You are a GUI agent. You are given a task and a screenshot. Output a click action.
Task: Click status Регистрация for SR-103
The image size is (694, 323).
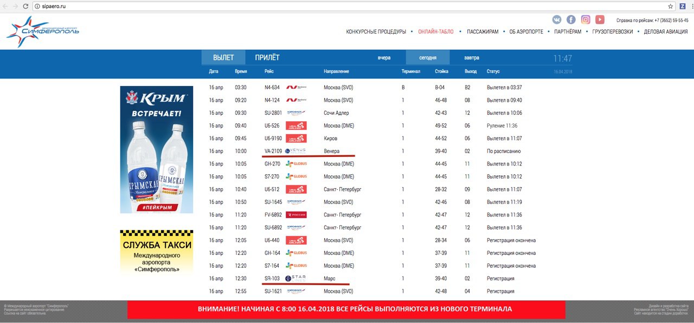point(500,278)
